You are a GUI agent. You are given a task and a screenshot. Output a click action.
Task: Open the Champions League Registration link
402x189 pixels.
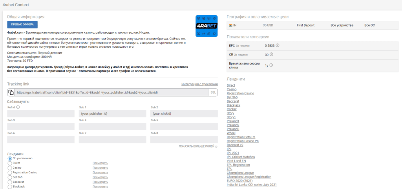point(249,177)
